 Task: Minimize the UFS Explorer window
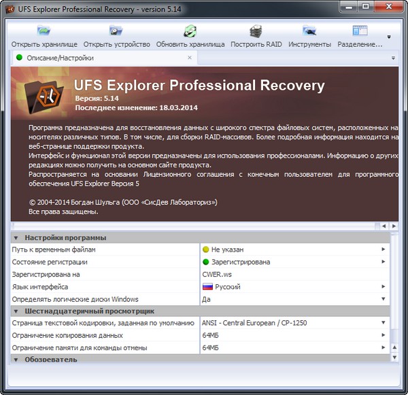[x=349, y=7]
